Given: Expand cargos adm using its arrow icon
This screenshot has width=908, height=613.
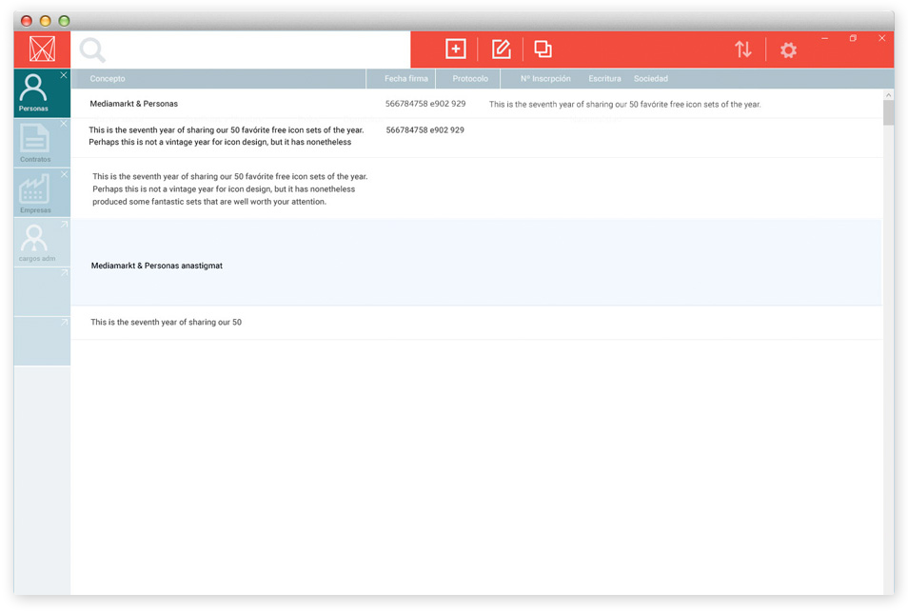Looking at the screenshot, I should tap(64, 225).
